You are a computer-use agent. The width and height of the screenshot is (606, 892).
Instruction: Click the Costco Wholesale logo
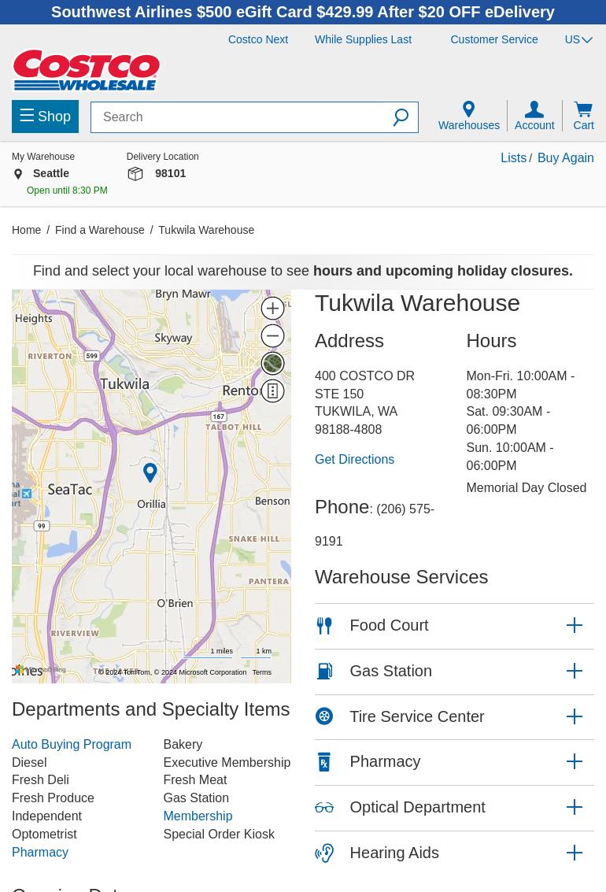pos(87,70)
